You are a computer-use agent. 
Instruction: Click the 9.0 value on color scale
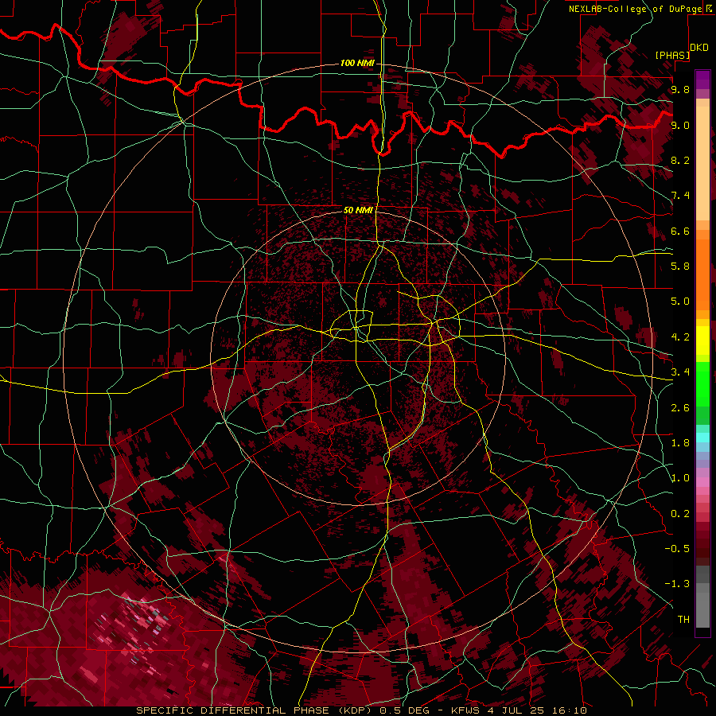tap(680, 125)
